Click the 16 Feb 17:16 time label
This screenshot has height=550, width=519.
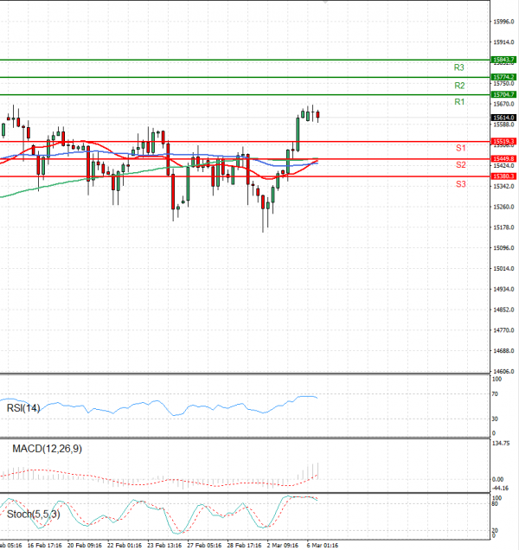point(45,546)
